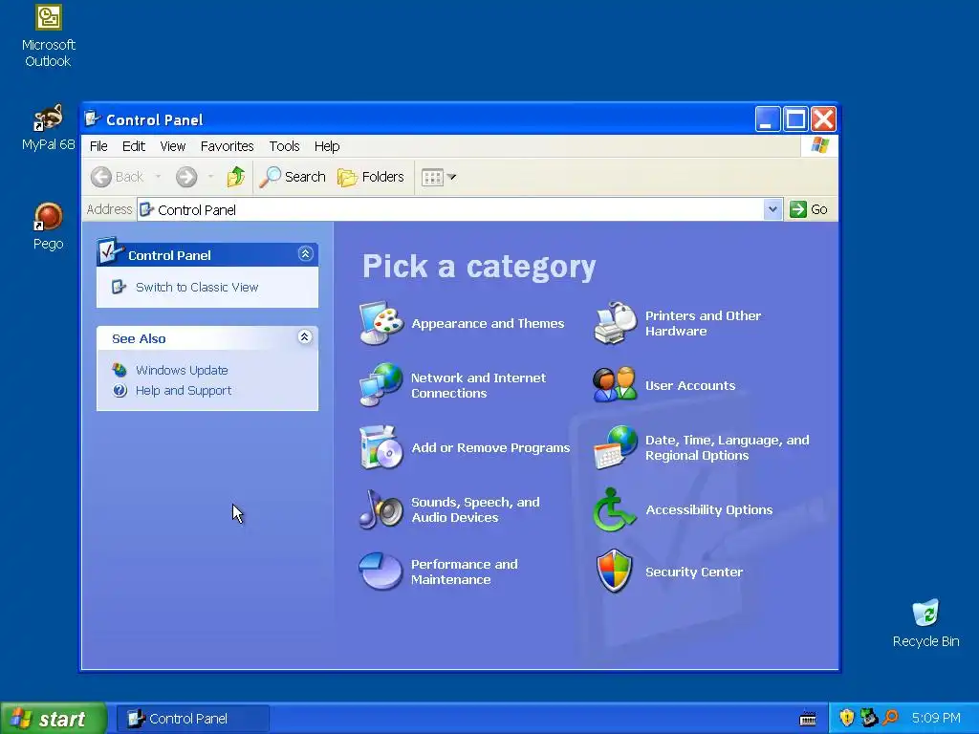Viewport: 979px width, 734px height.
Task: Click the Control Panel taskbar button
Action: [193, 719]
